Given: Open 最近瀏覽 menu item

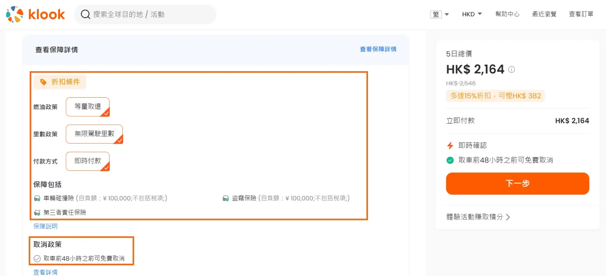Looking at the screenshot, I should click(x=544, y=14).
